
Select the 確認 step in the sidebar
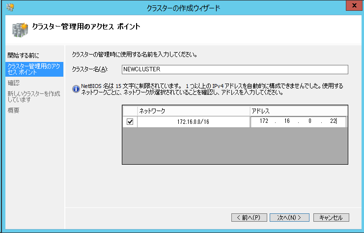click(14, 83)
